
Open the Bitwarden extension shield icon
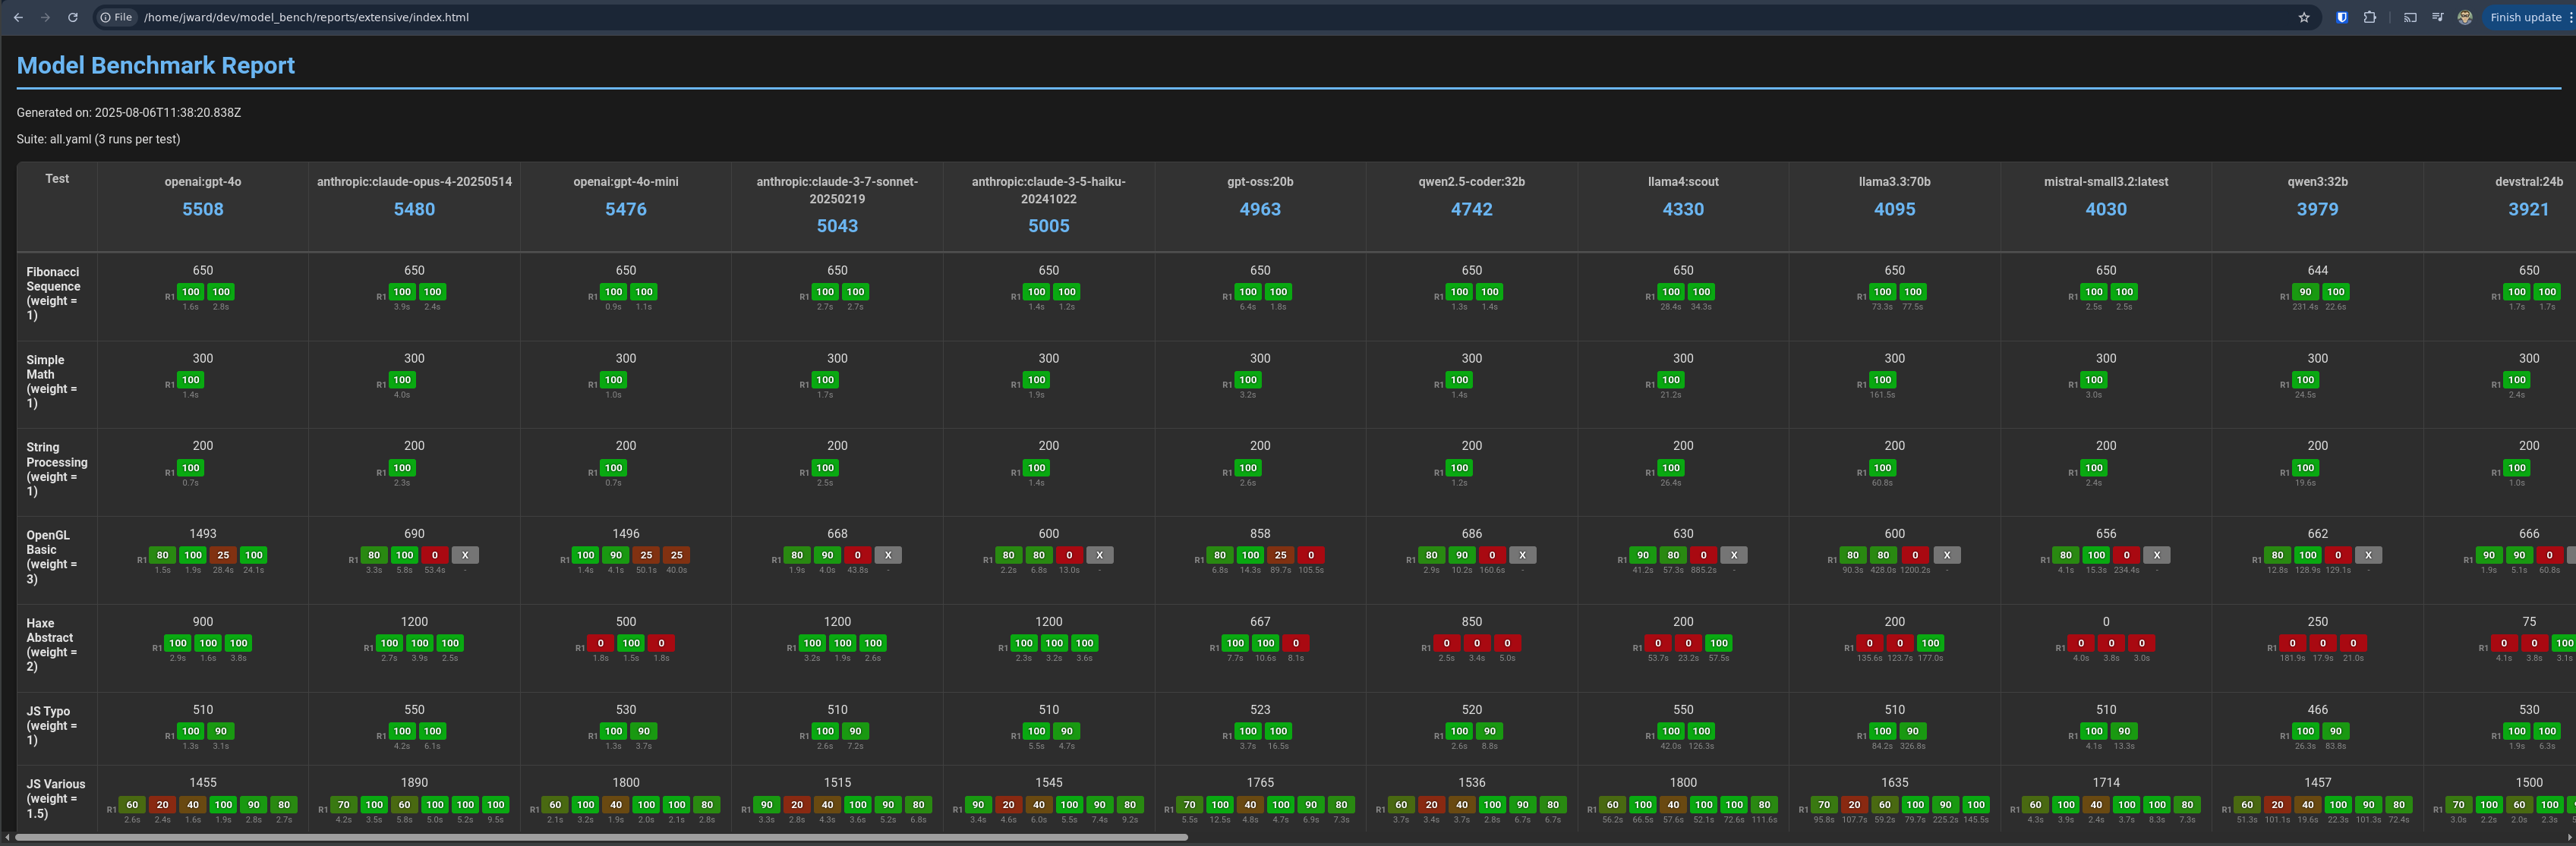(2342, 17)
